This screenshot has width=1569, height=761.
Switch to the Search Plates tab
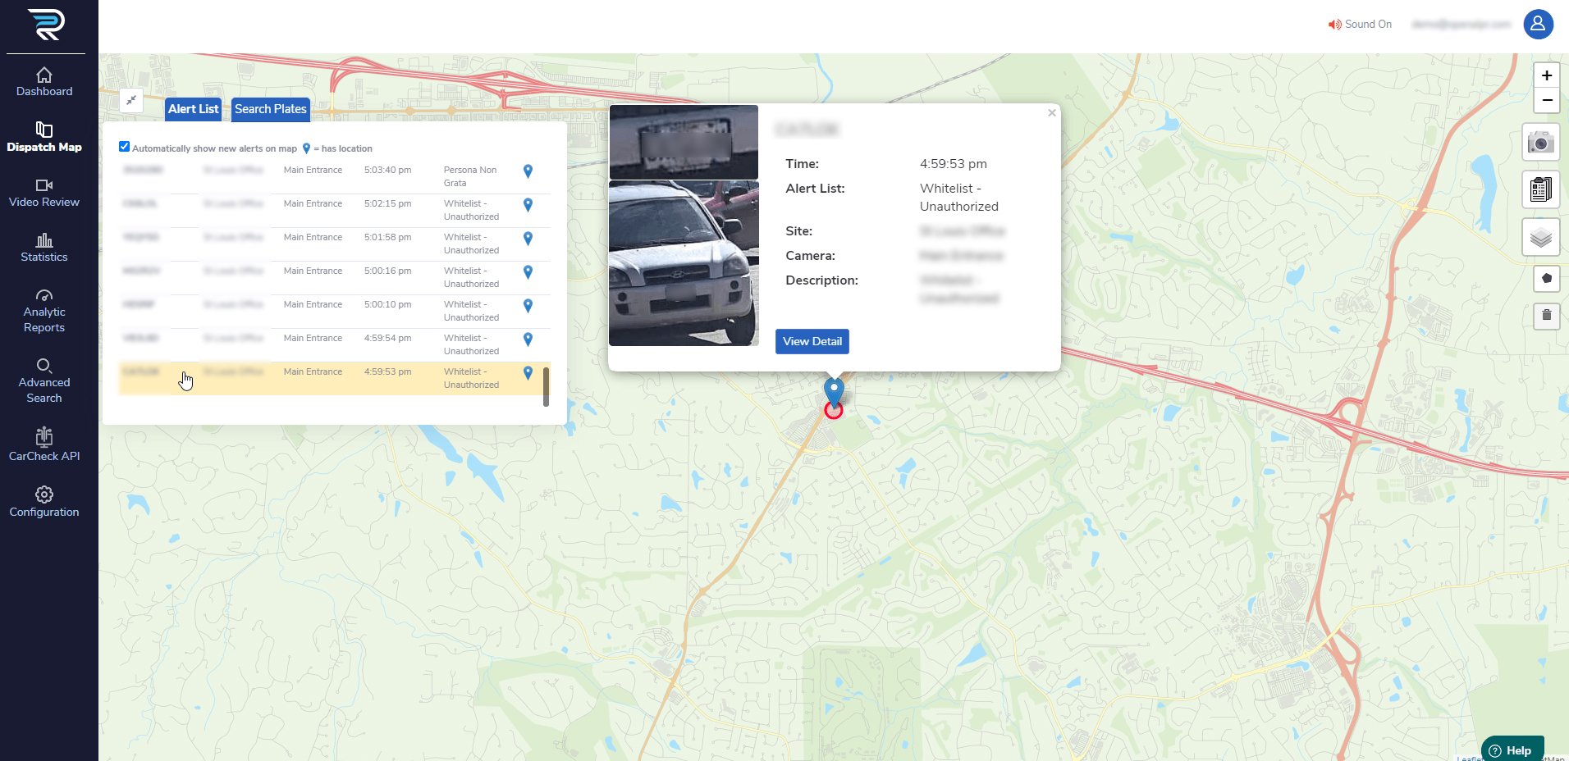pyautogui.click(x=270, y=109)
